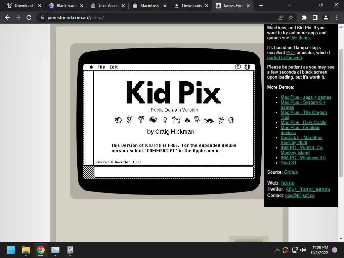Image resolution: width=344 pixels, height=258 pixels.
Task: Switch to the 'Macintosh' browser tab
Action: (149, 6)
